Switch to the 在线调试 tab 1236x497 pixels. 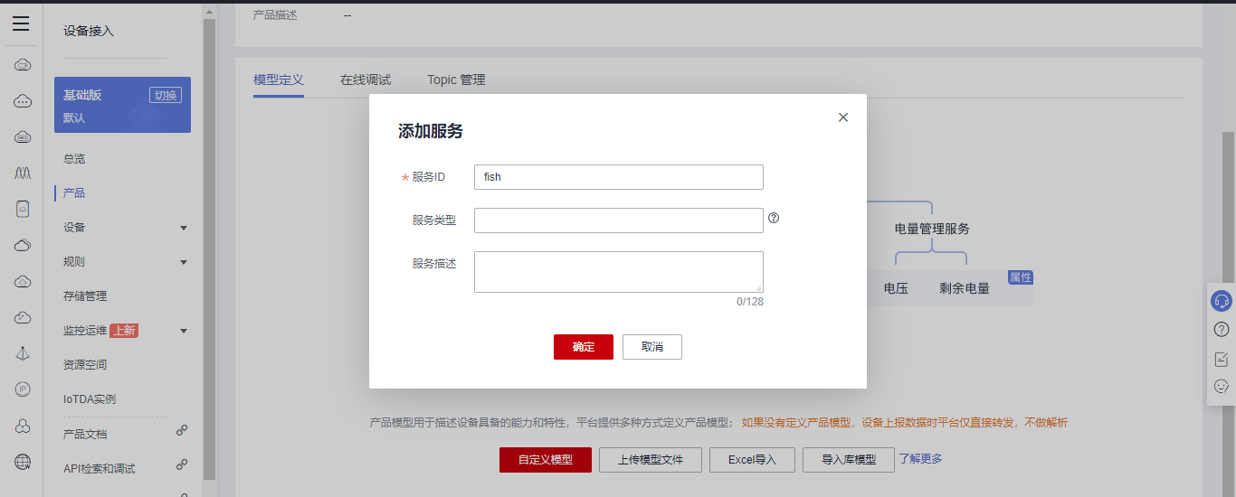(366, 80)
